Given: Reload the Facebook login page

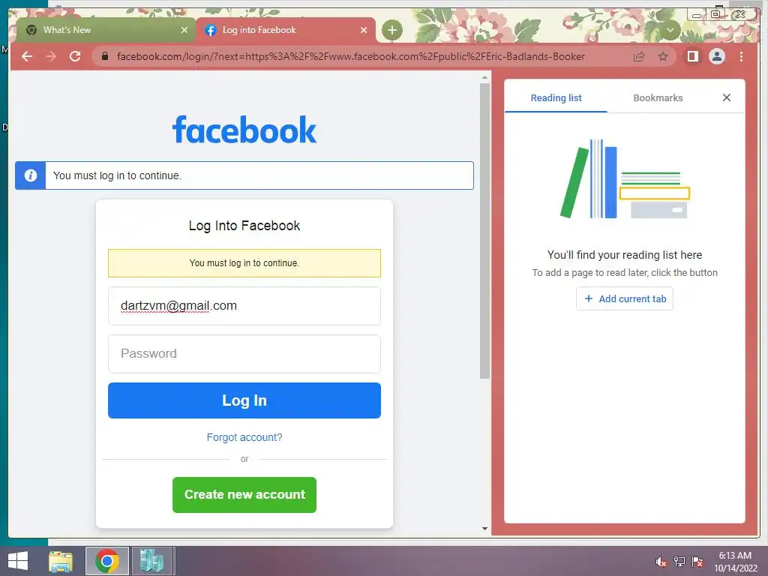Looking at the screenshot, I should click(x=75, y=56).
